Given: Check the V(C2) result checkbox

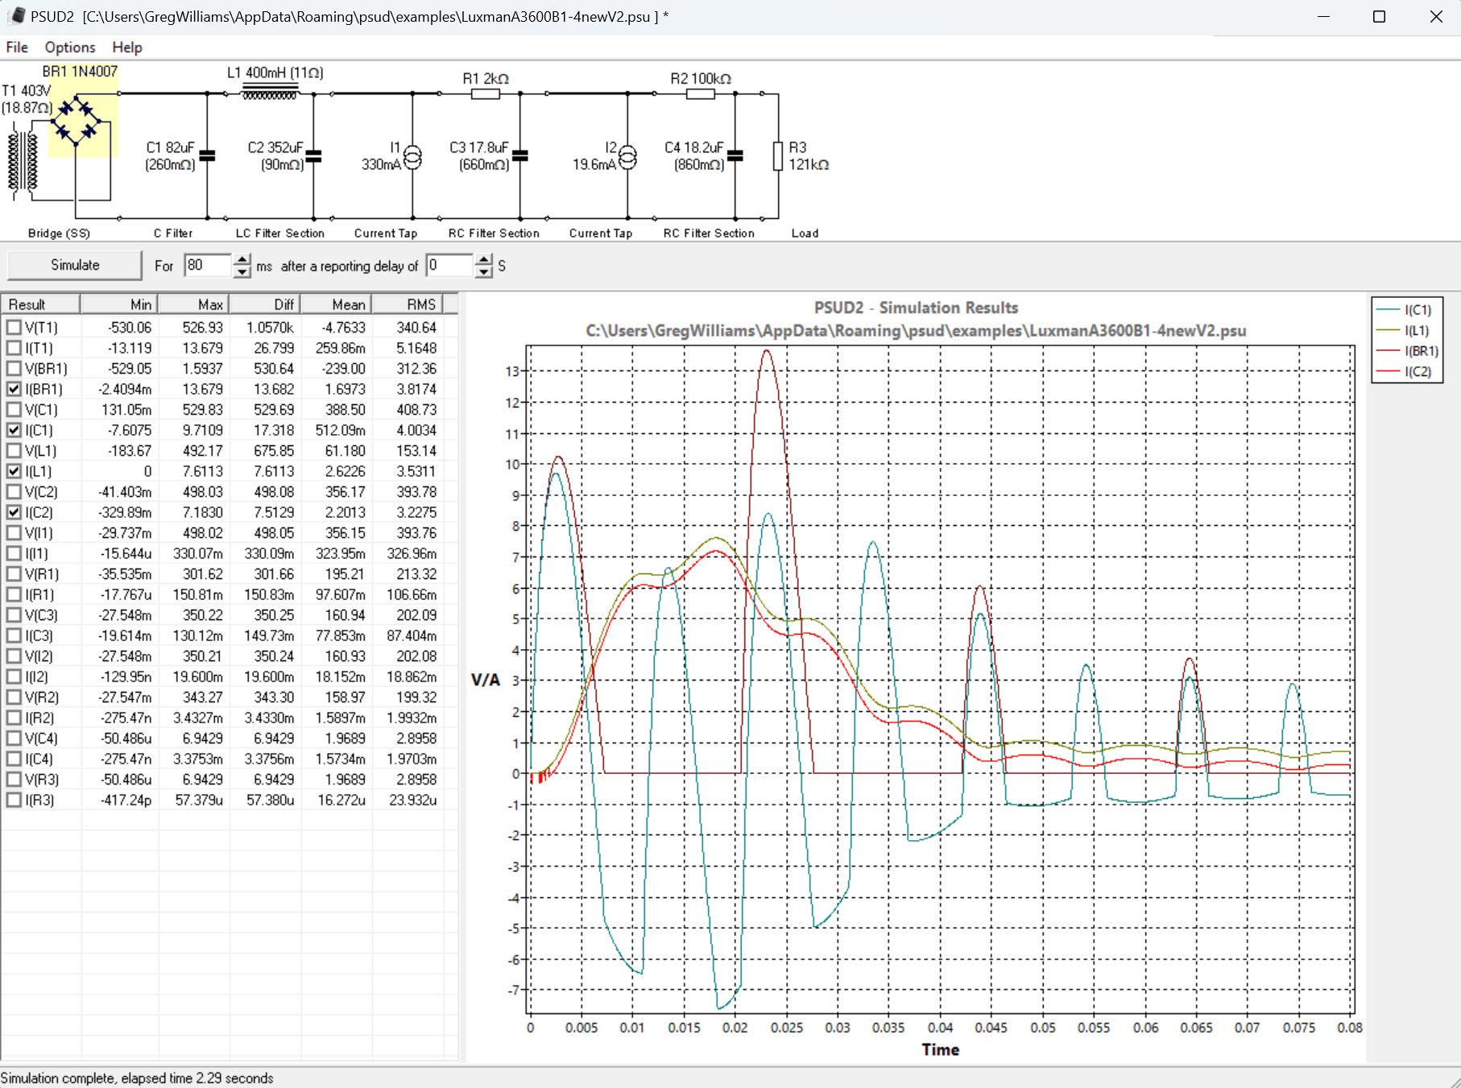Looking at the screenshot, I should click(x=14, y=492).
